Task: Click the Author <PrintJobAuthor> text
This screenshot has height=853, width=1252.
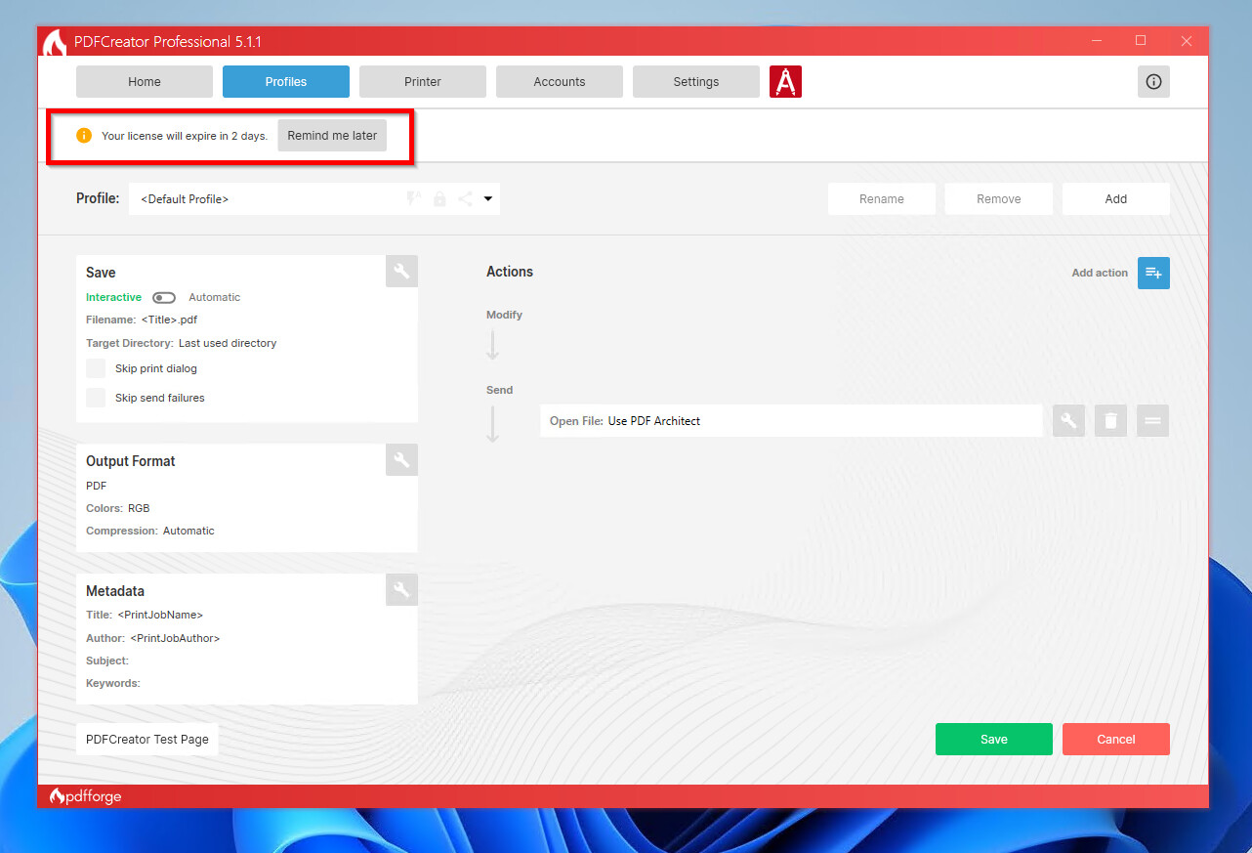Action: point(153,639)
